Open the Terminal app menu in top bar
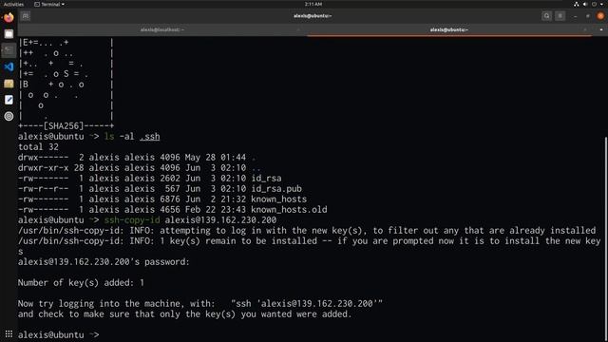608x342 pixels. coord(49,4)
